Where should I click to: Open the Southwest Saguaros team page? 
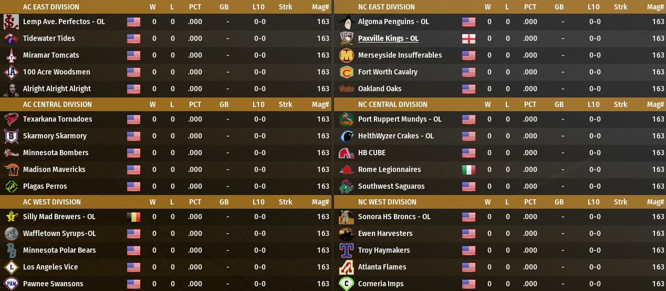click(x=391, y=186)
